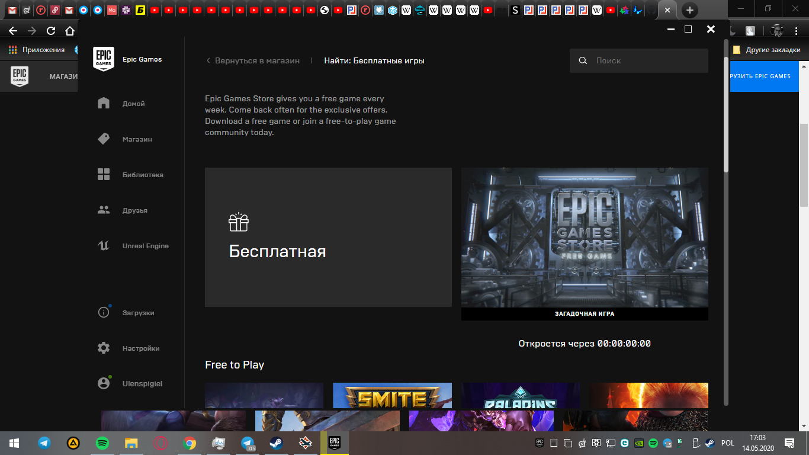Click Chrome page vertical scrollbar

pos(804,165)
